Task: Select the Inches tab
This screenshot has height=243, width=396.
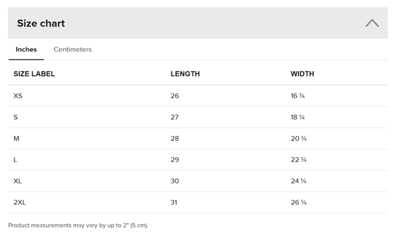Action: (26, 49)
